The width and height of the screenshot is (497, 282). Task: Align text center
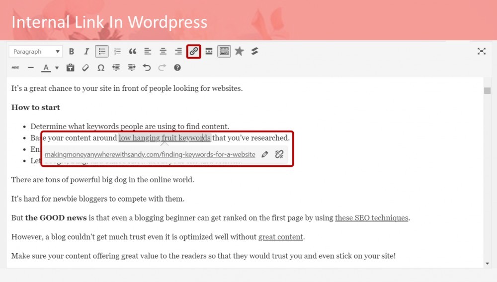click(163, 51)
